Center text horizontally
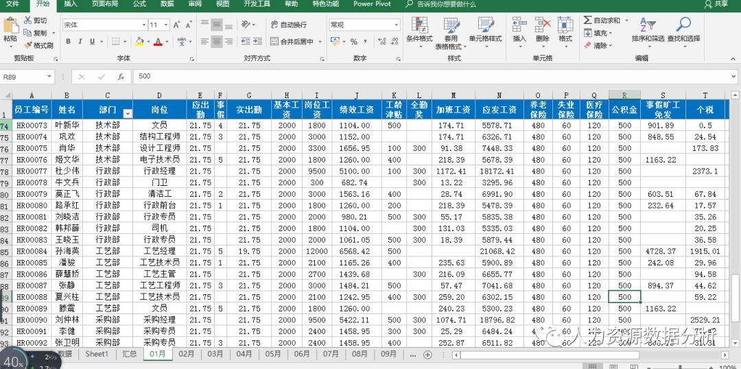The width and height of the screenshot is (741, 369). pyautogui.click(x=217, y=42)
